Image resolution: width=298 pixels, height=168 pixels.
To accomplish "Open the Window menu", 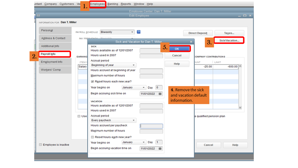I will 139,4.
